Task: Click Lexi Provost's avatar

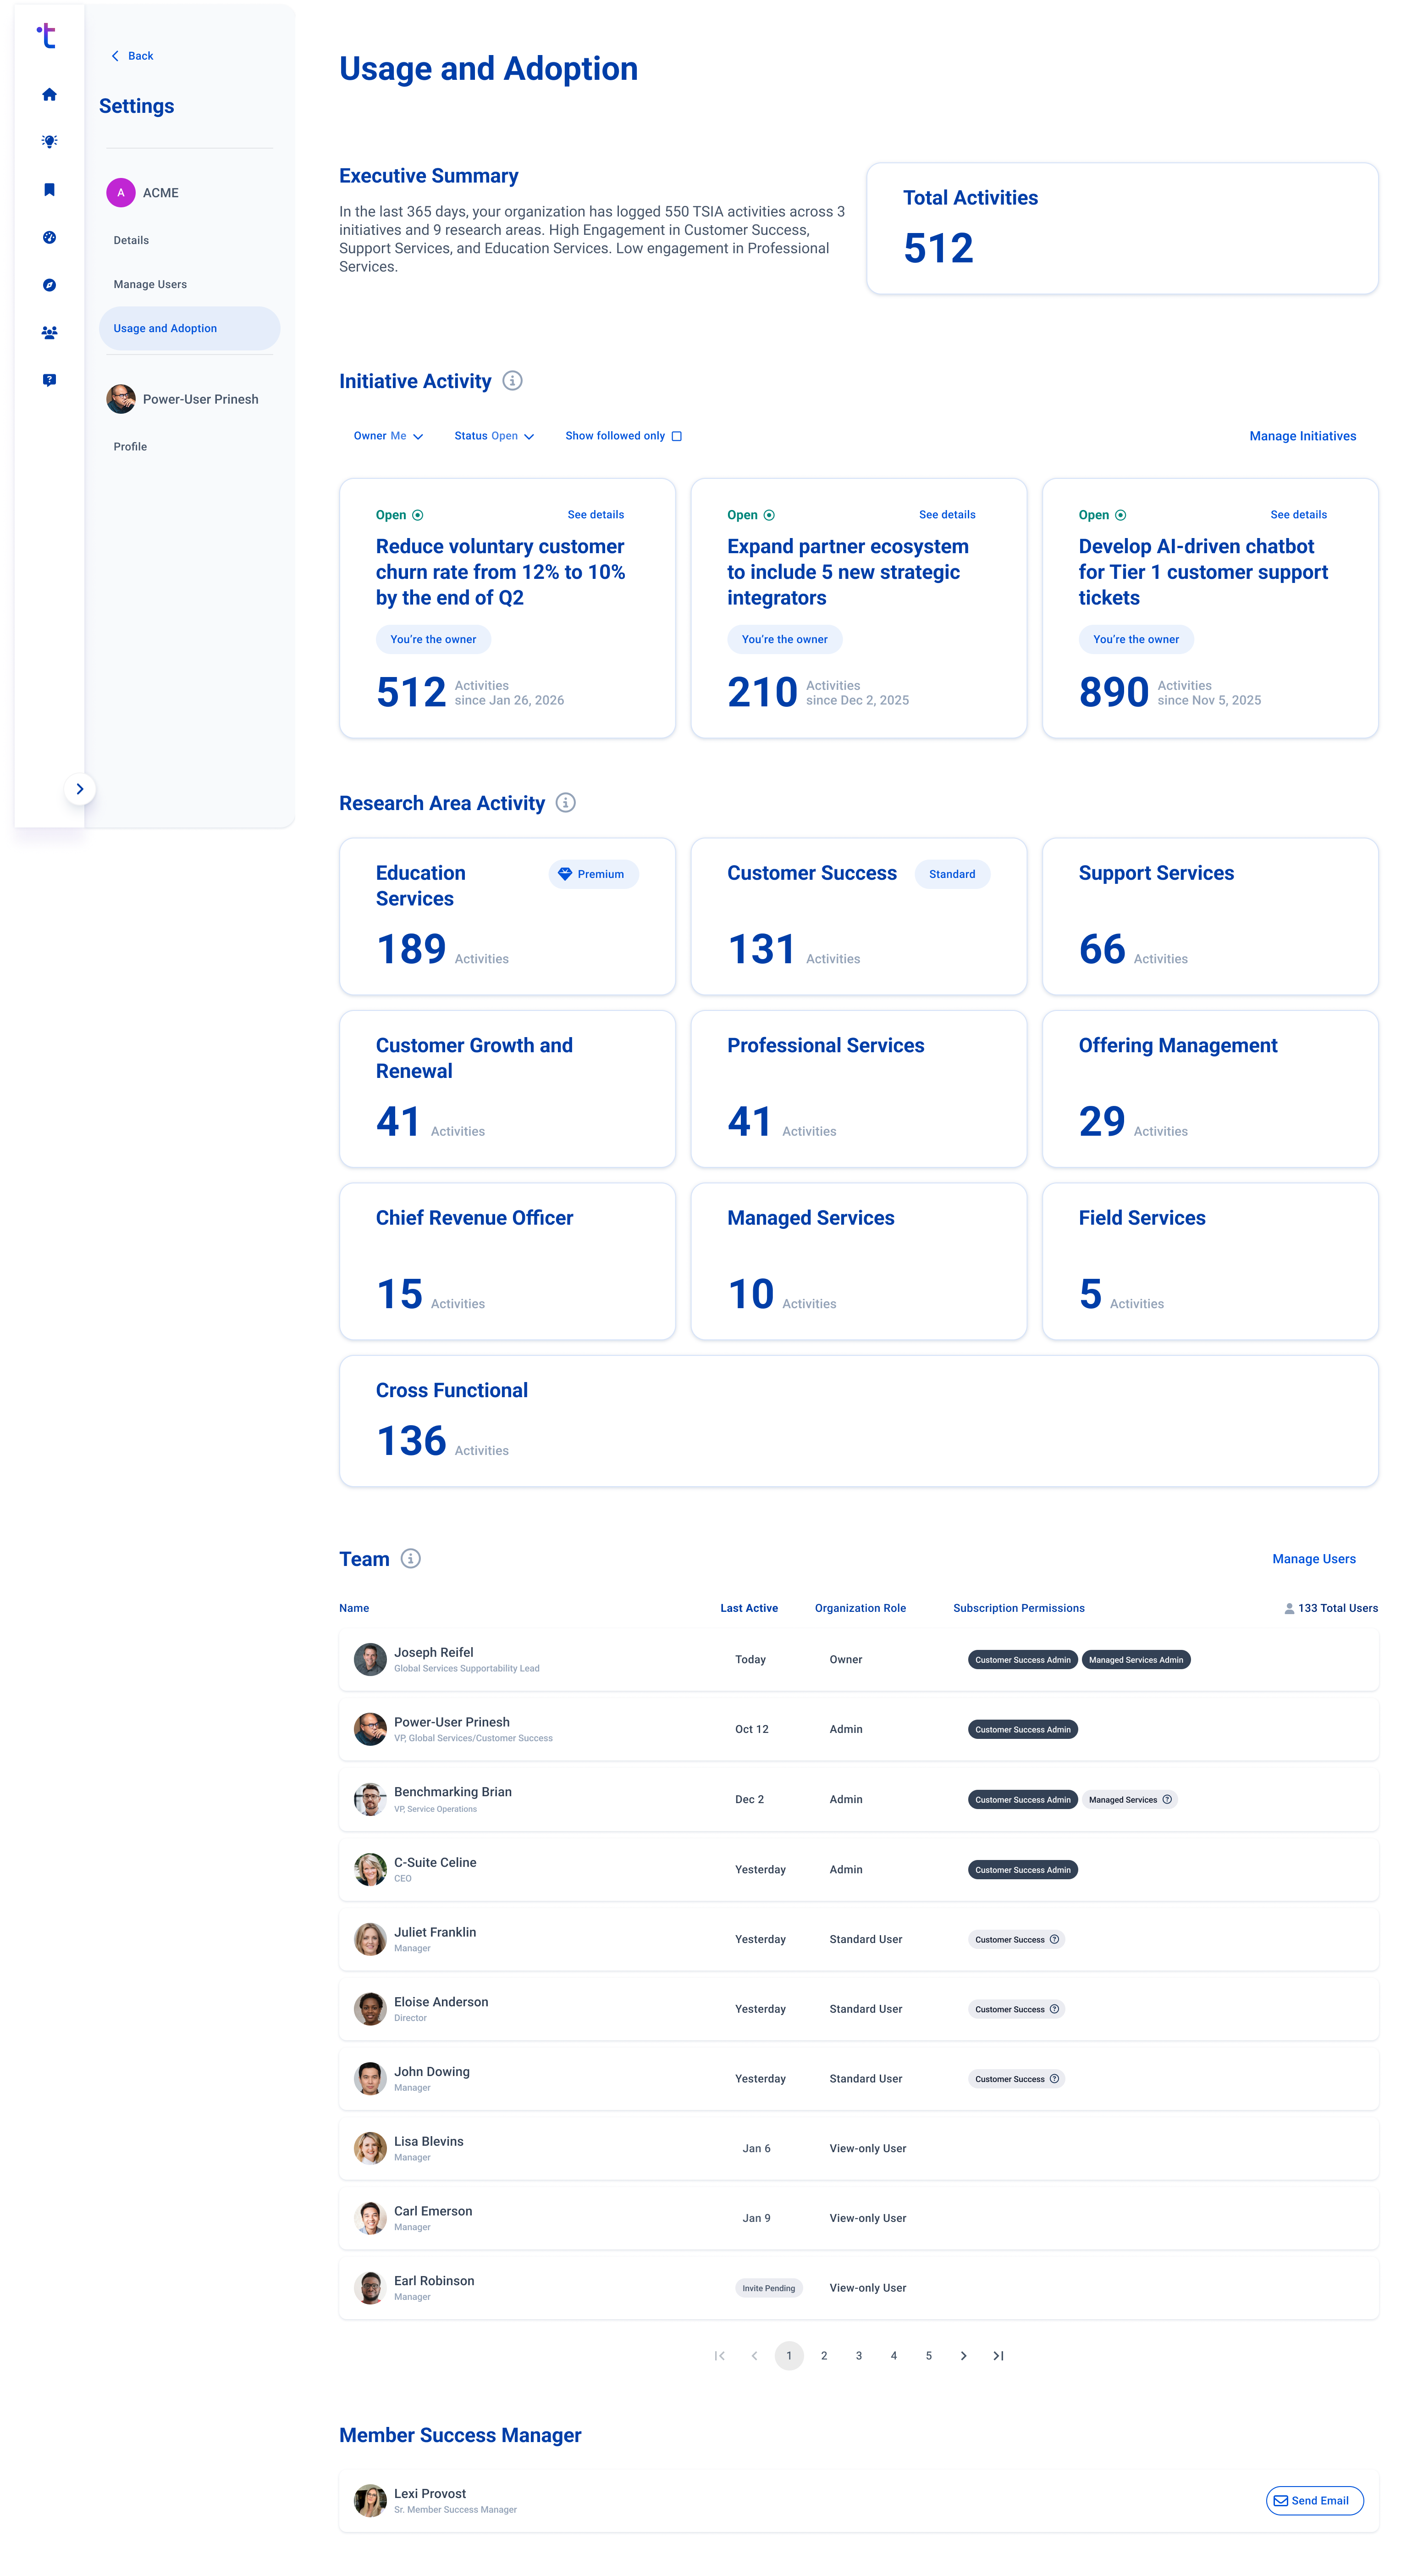Action: [x=370, y=2501]
